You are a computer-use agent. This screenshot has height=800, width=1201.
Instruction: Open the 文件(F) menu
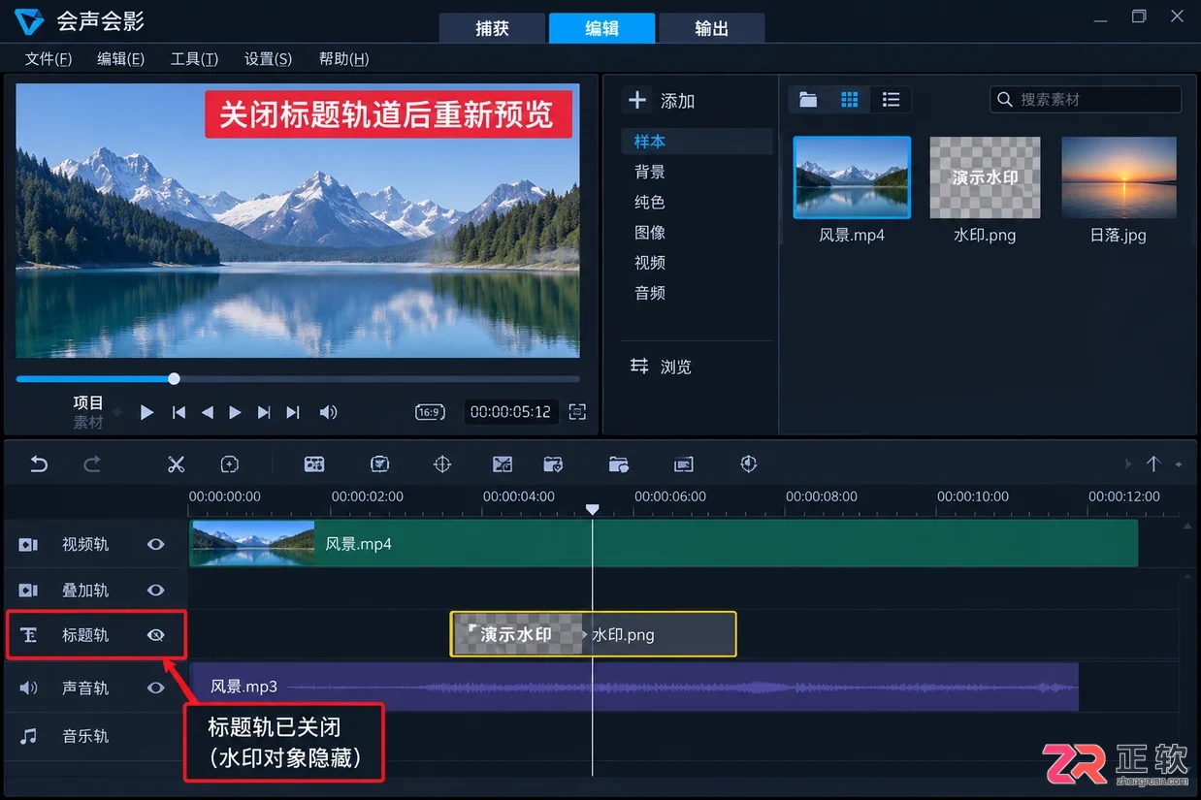click(x=49, y=59)
